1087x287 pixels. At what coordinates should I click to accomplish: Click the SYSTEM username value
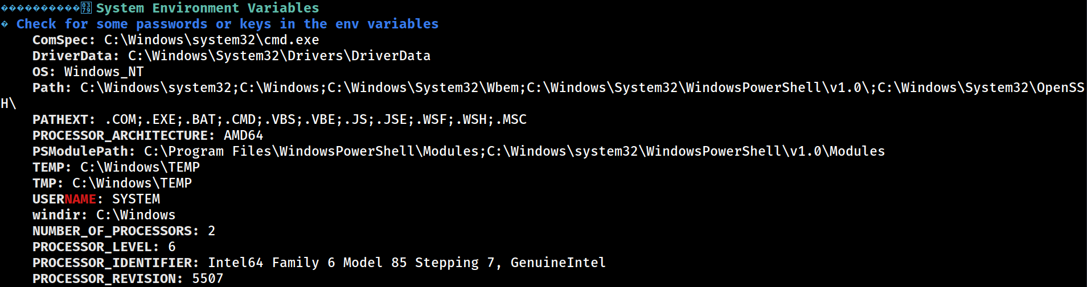click(x=136, y=199)
